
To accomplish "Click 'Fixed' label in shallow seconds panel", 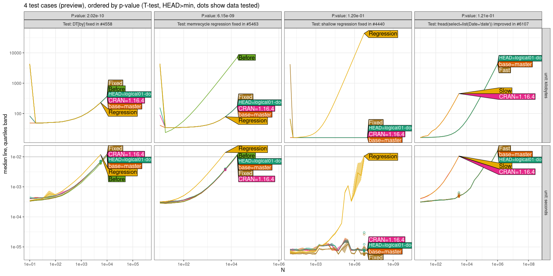I will pyautogui.click(x=376, y=257).
